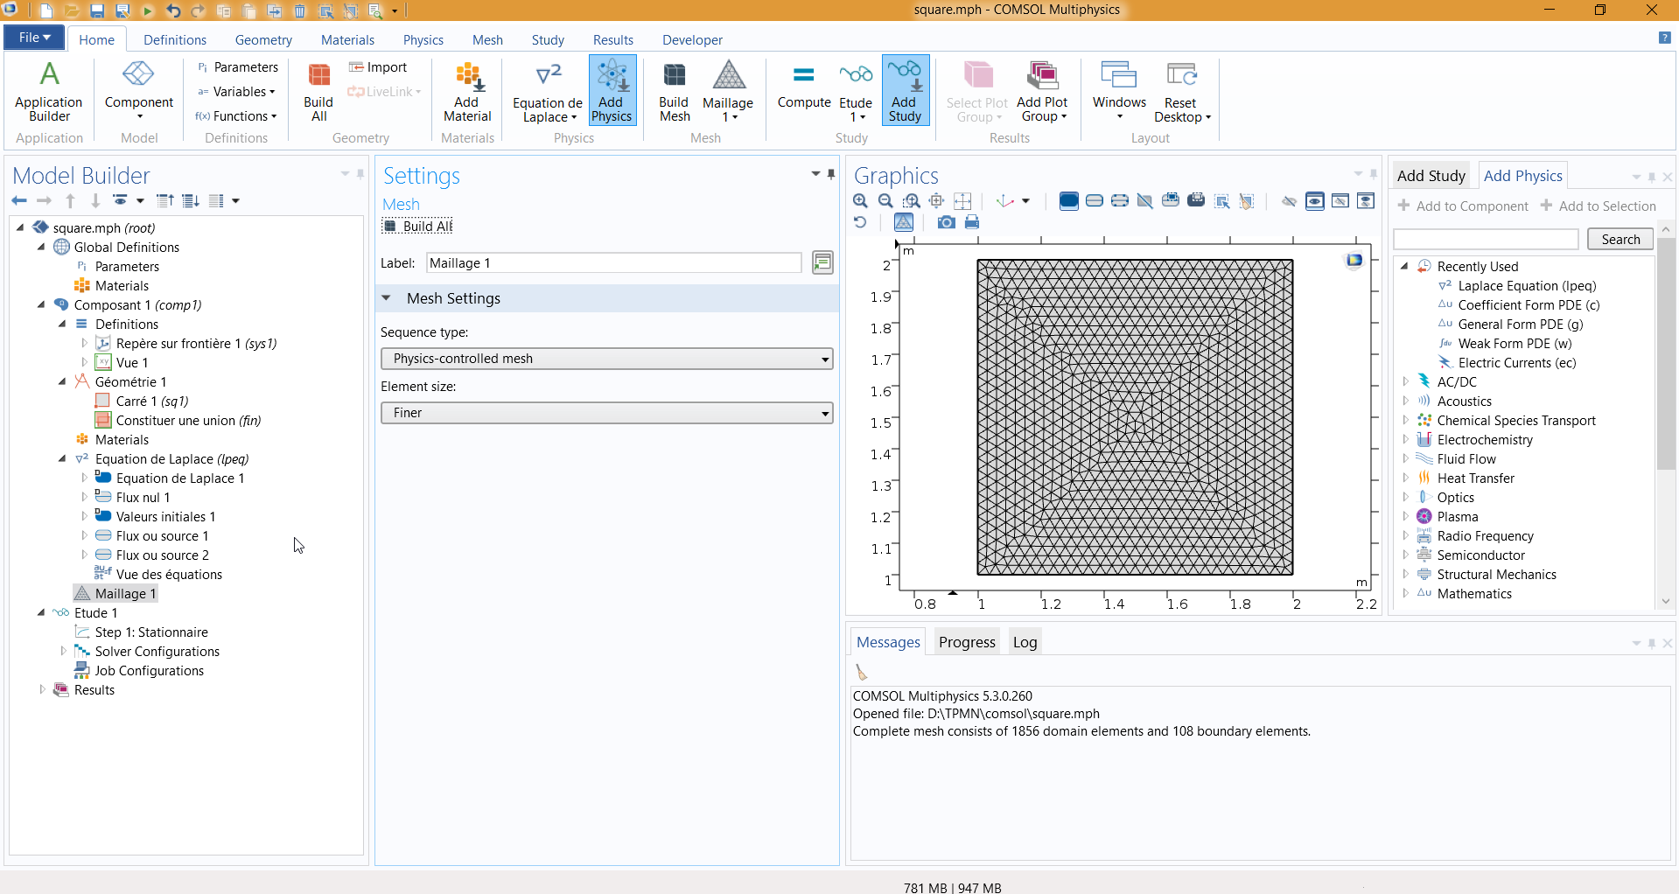Toggle the mesh rendering button in Graphics
Screen dimensions: 1679x894
[x=904, y=223]
